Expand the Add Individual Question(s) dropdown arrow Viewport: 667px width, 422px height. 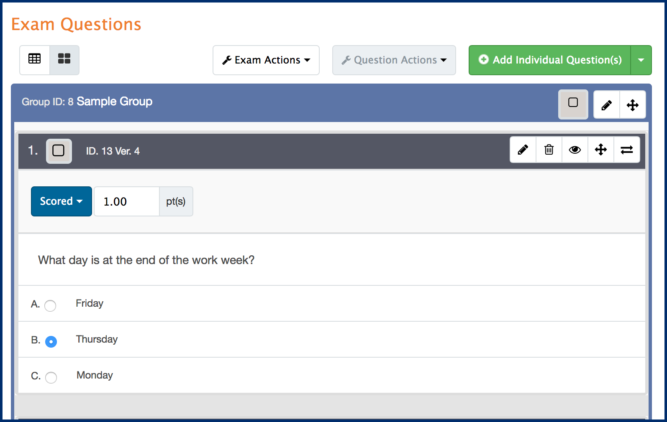click(x=641, y=60)
